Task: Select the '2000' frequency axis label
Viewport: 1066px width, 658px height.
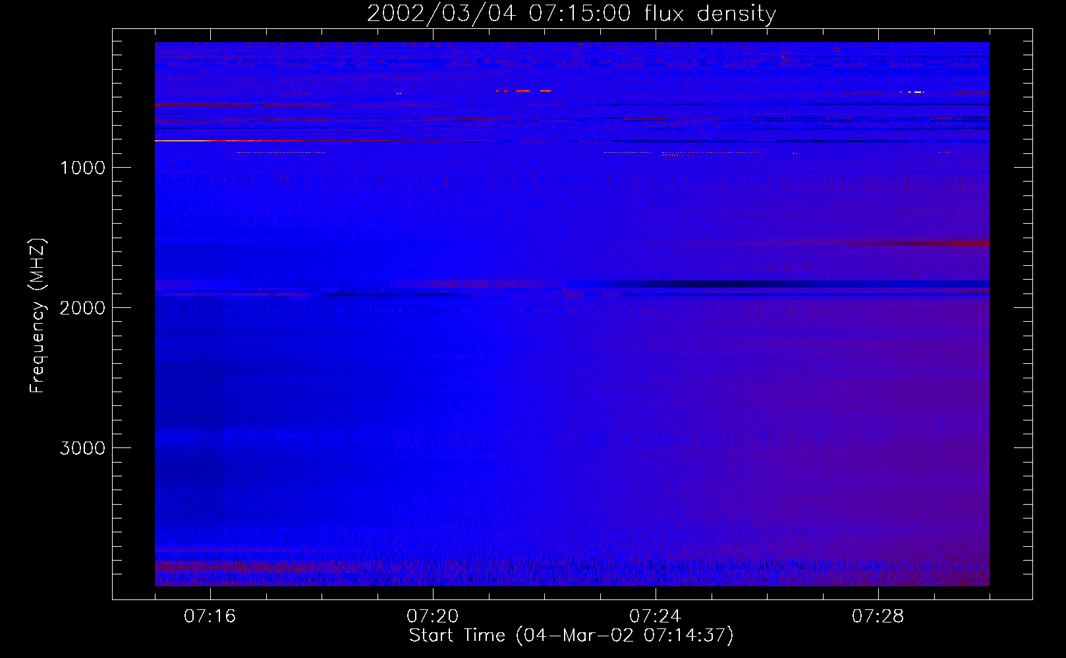Action: pyautogui.click(x=82, y=308)
